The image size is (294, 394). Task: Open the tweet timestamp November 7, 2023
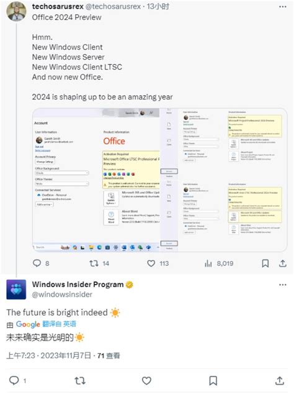tap(48, 355)
